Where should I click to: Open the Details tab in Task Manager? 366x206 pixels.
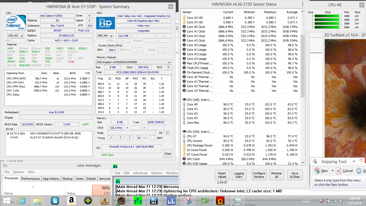pyautogui.click(x=91, y=179)
